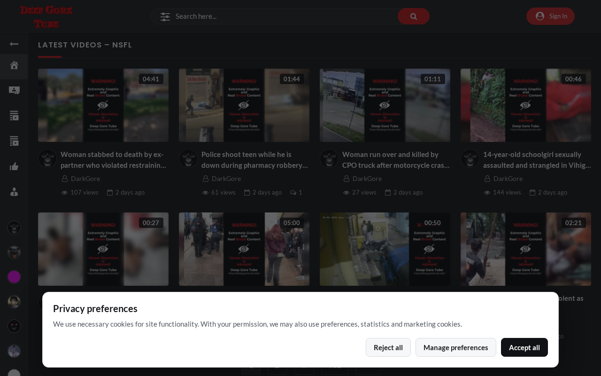Open the DarkGore uploader link under first video
This screenshot has width=601, height=376.
(85, 179)
